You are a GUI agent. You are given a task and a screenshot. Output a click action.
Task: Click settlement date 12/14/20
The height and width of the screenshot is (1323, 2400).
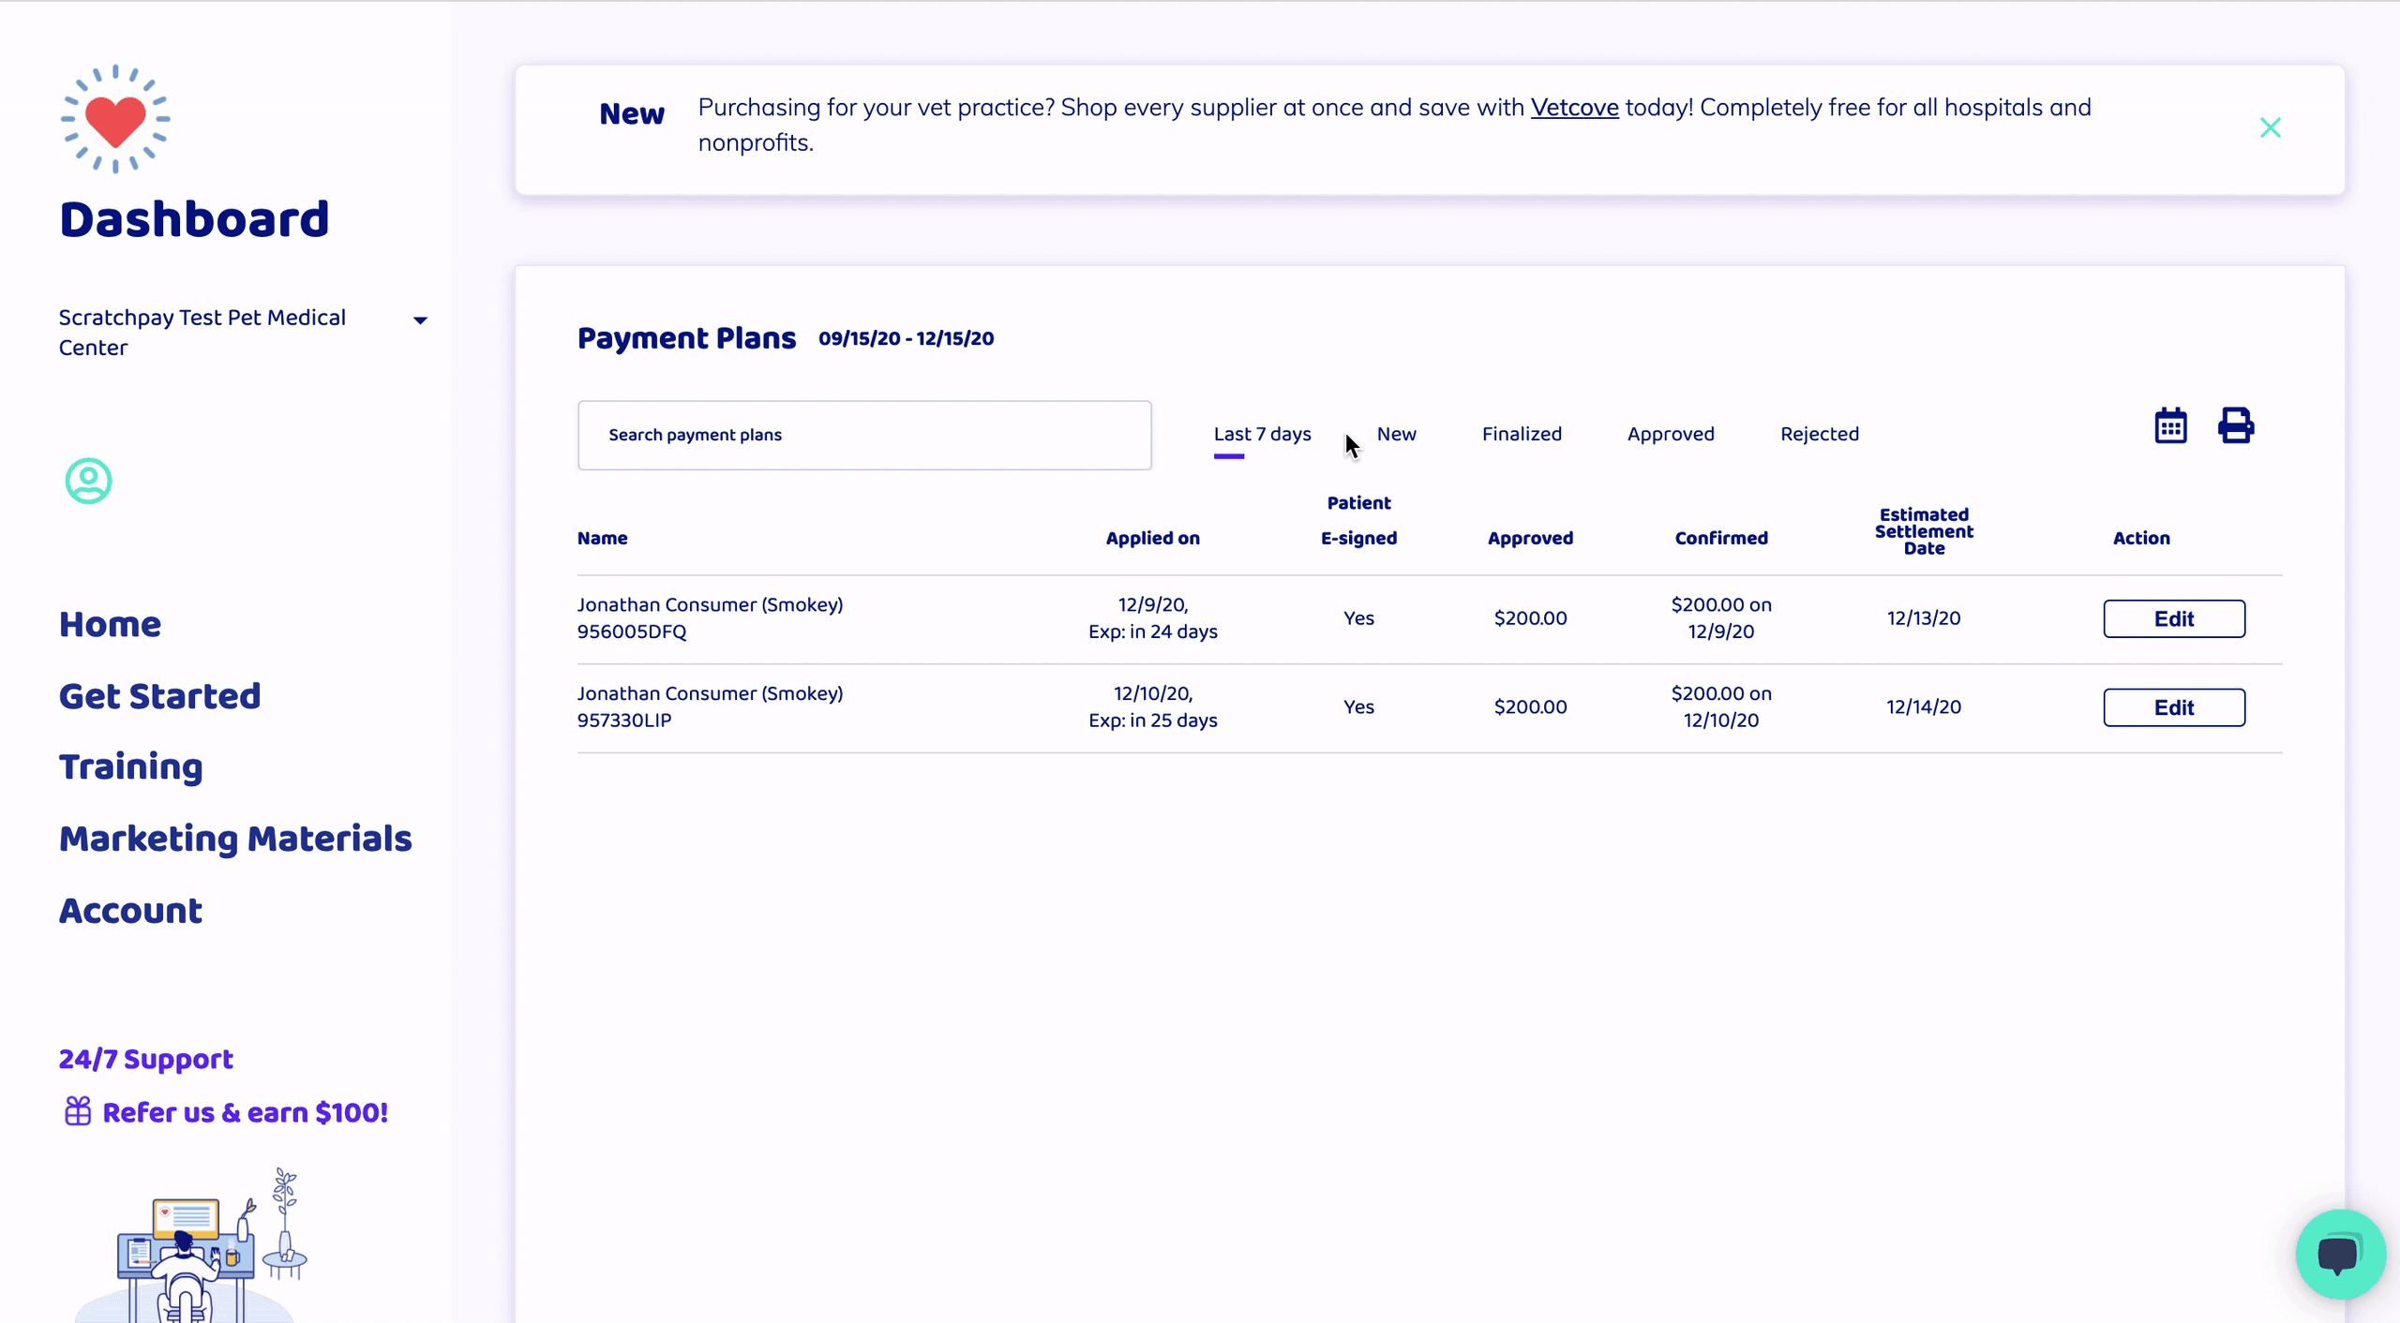point(1924,707)
